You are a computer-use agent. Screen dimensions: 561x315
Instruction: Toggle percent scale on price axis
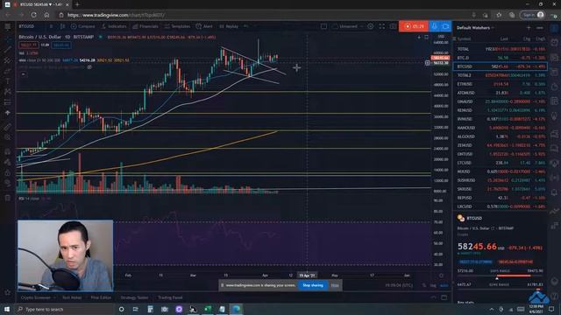click(x=424, y=285)
